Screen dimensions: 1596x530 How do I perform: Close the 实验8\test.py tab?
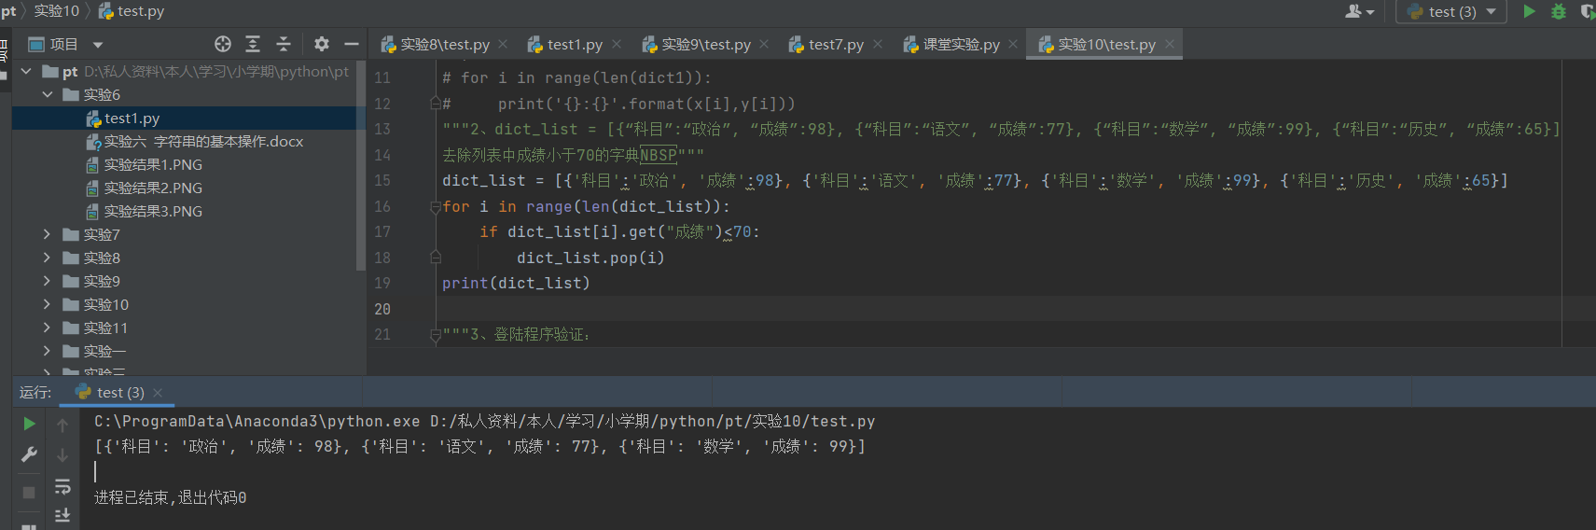[x=503, y=44]
